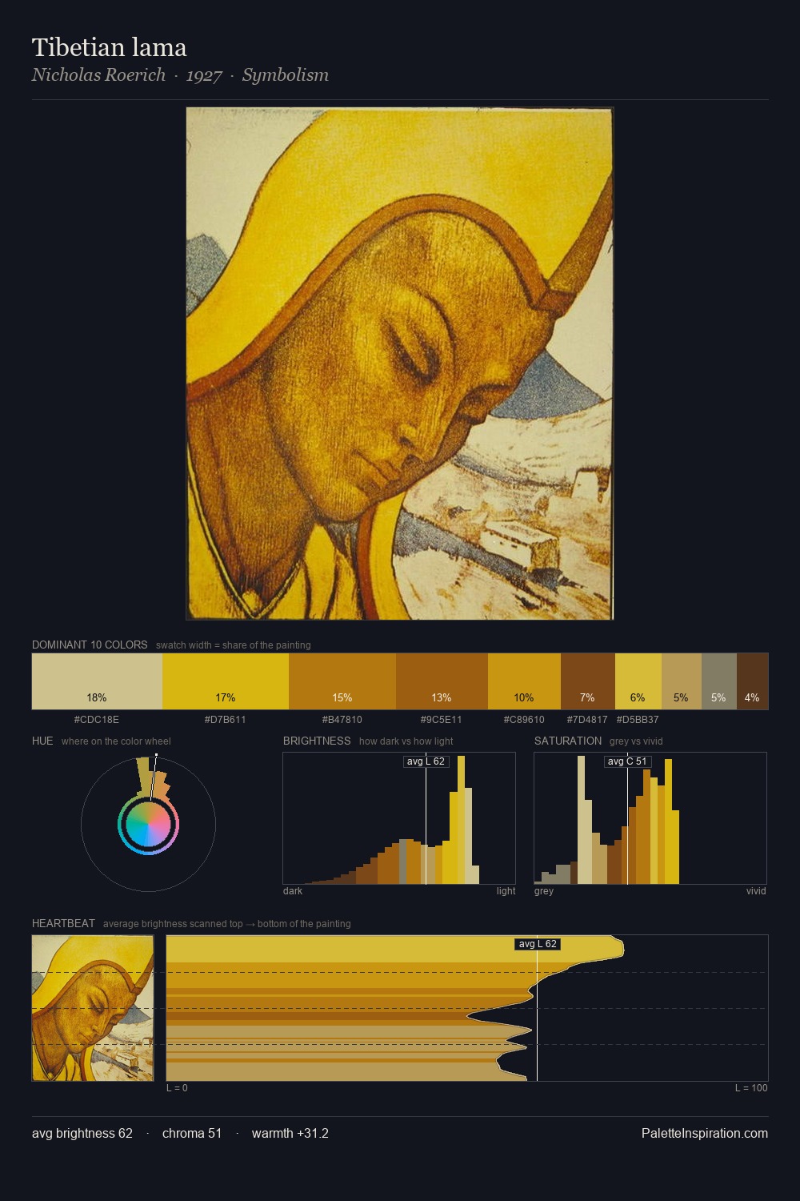
Task: Click the BRIGHTNESS section heading
Action: pos(317,741)
